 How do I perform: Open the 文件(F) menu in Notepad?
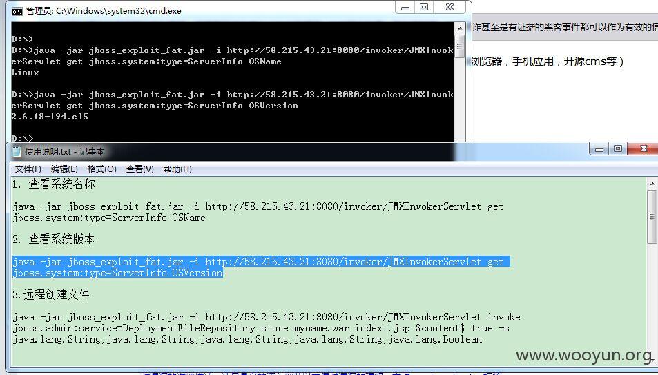point(28,169)
